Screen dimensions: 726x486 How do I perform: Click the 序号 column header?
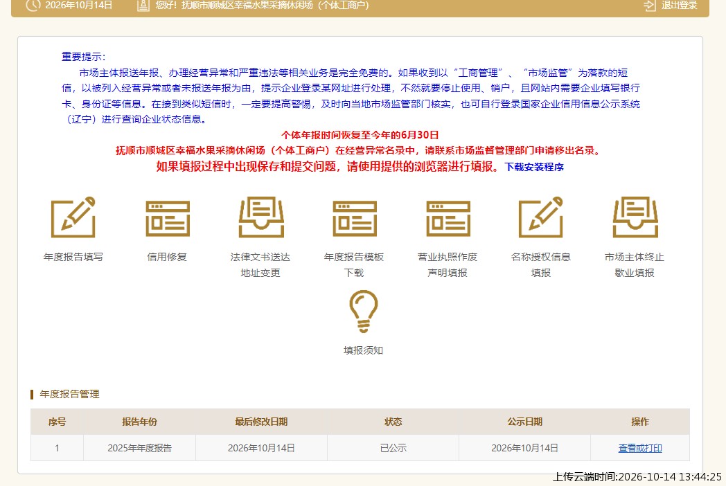57,422
